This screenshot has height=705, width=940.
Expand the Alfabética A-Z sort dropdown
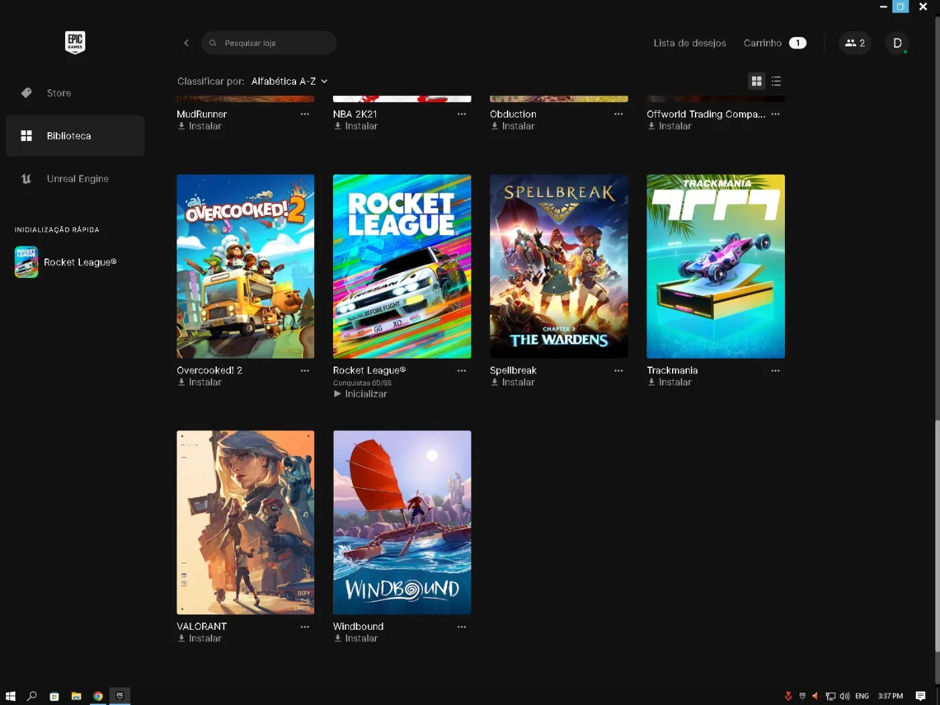click(289, 81)
